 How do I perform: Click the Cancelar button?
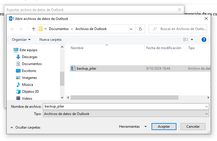pyautogui.click(x=193, y=127)
